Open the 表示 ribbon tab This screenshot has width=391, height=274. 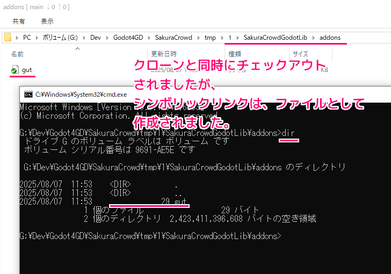click(x=47, y=21)
